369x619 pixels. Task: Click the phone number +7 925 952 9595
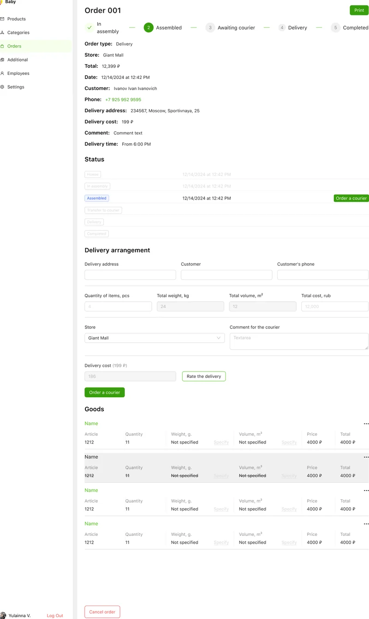pos(123,100)
